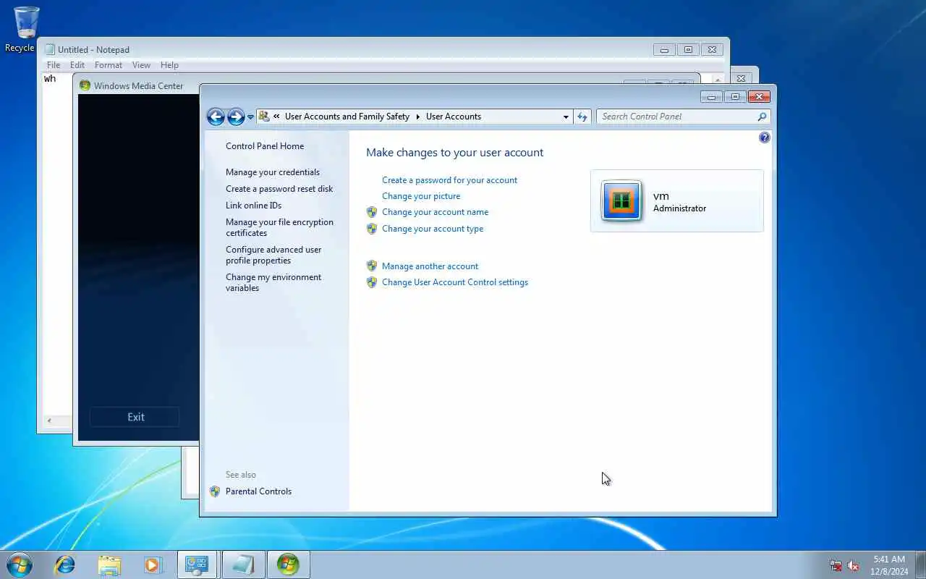Click the Windows Media Center title icon
The height and width of the screenshot is (579, 926).
pos(85,85)
